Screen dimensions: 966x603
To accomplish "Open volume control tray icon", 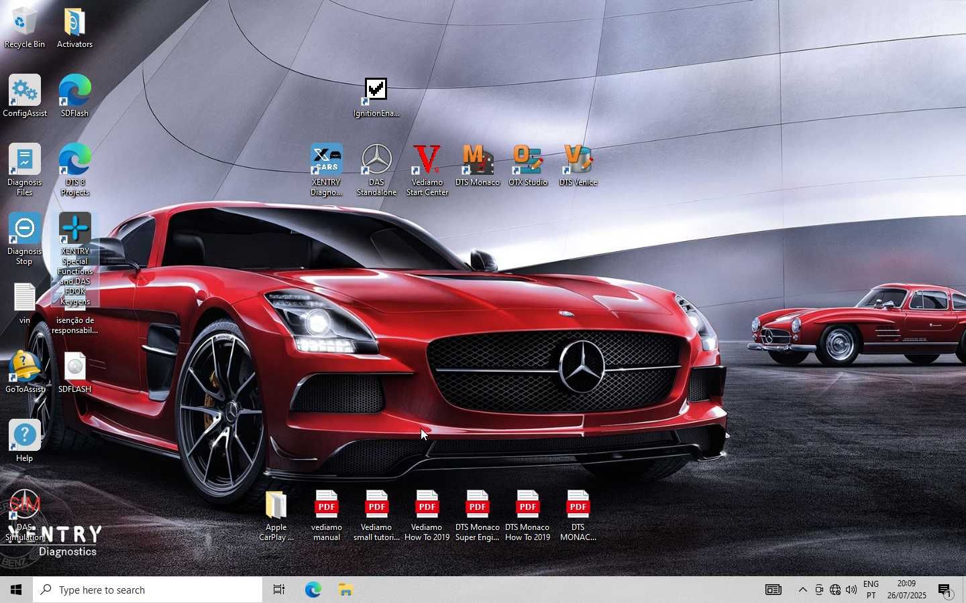I will click(851, 590).
